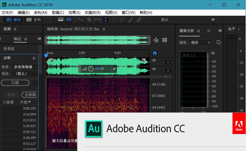This screenshot has width=247, height=151.
Task: Click the 扫描 scan button
Action: [15, 83]
